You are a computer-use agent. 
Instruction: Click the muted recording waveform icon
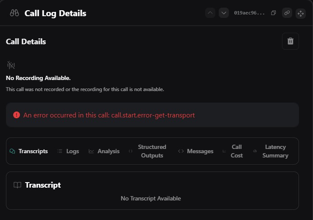click(x=11, y=65)
